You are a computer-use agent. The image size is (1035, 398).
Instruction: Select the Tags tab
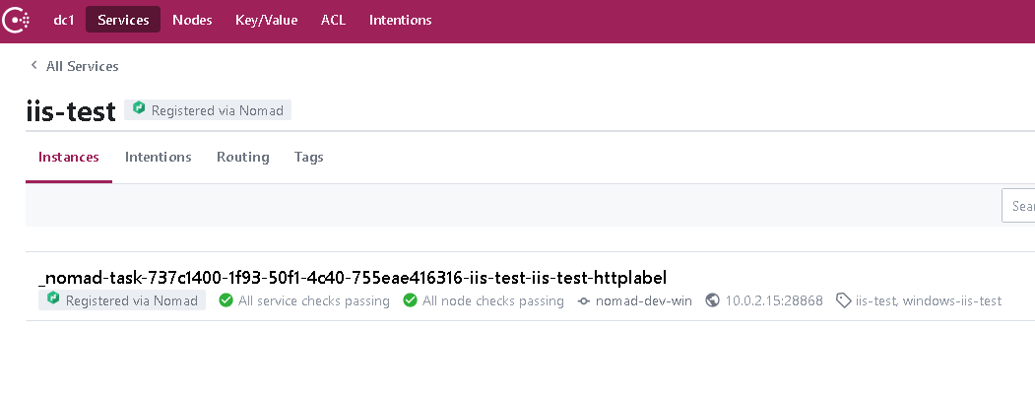(x=308, y=157)
